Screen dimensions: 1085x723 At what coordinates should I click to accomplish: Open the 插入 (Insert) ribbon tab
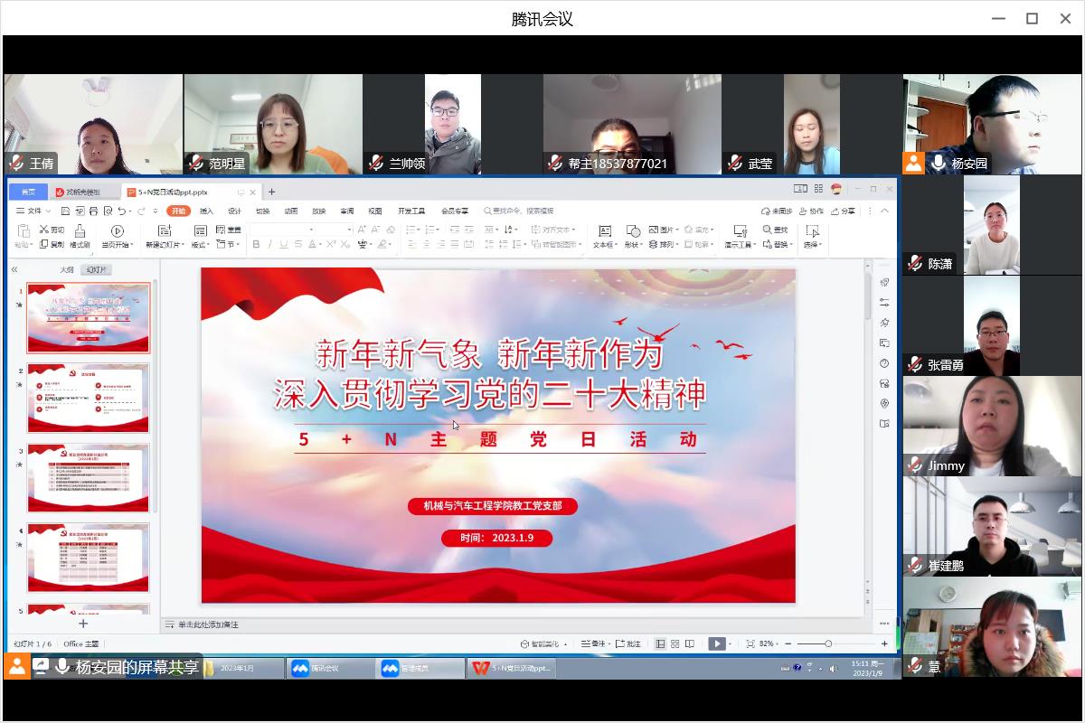tap(206, 211)
